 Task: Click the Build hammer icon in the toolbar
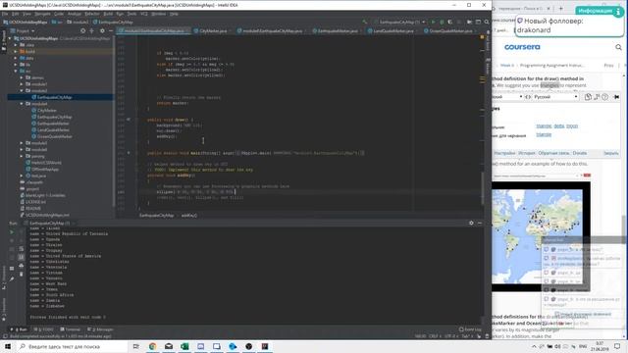pyautogui.click(x=364, y=22)
